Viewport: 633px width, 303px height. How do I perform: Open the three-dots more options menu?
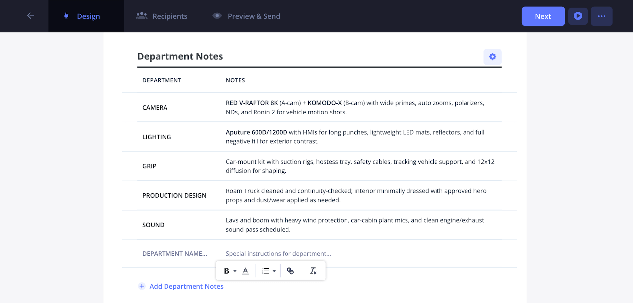[601, 16]
